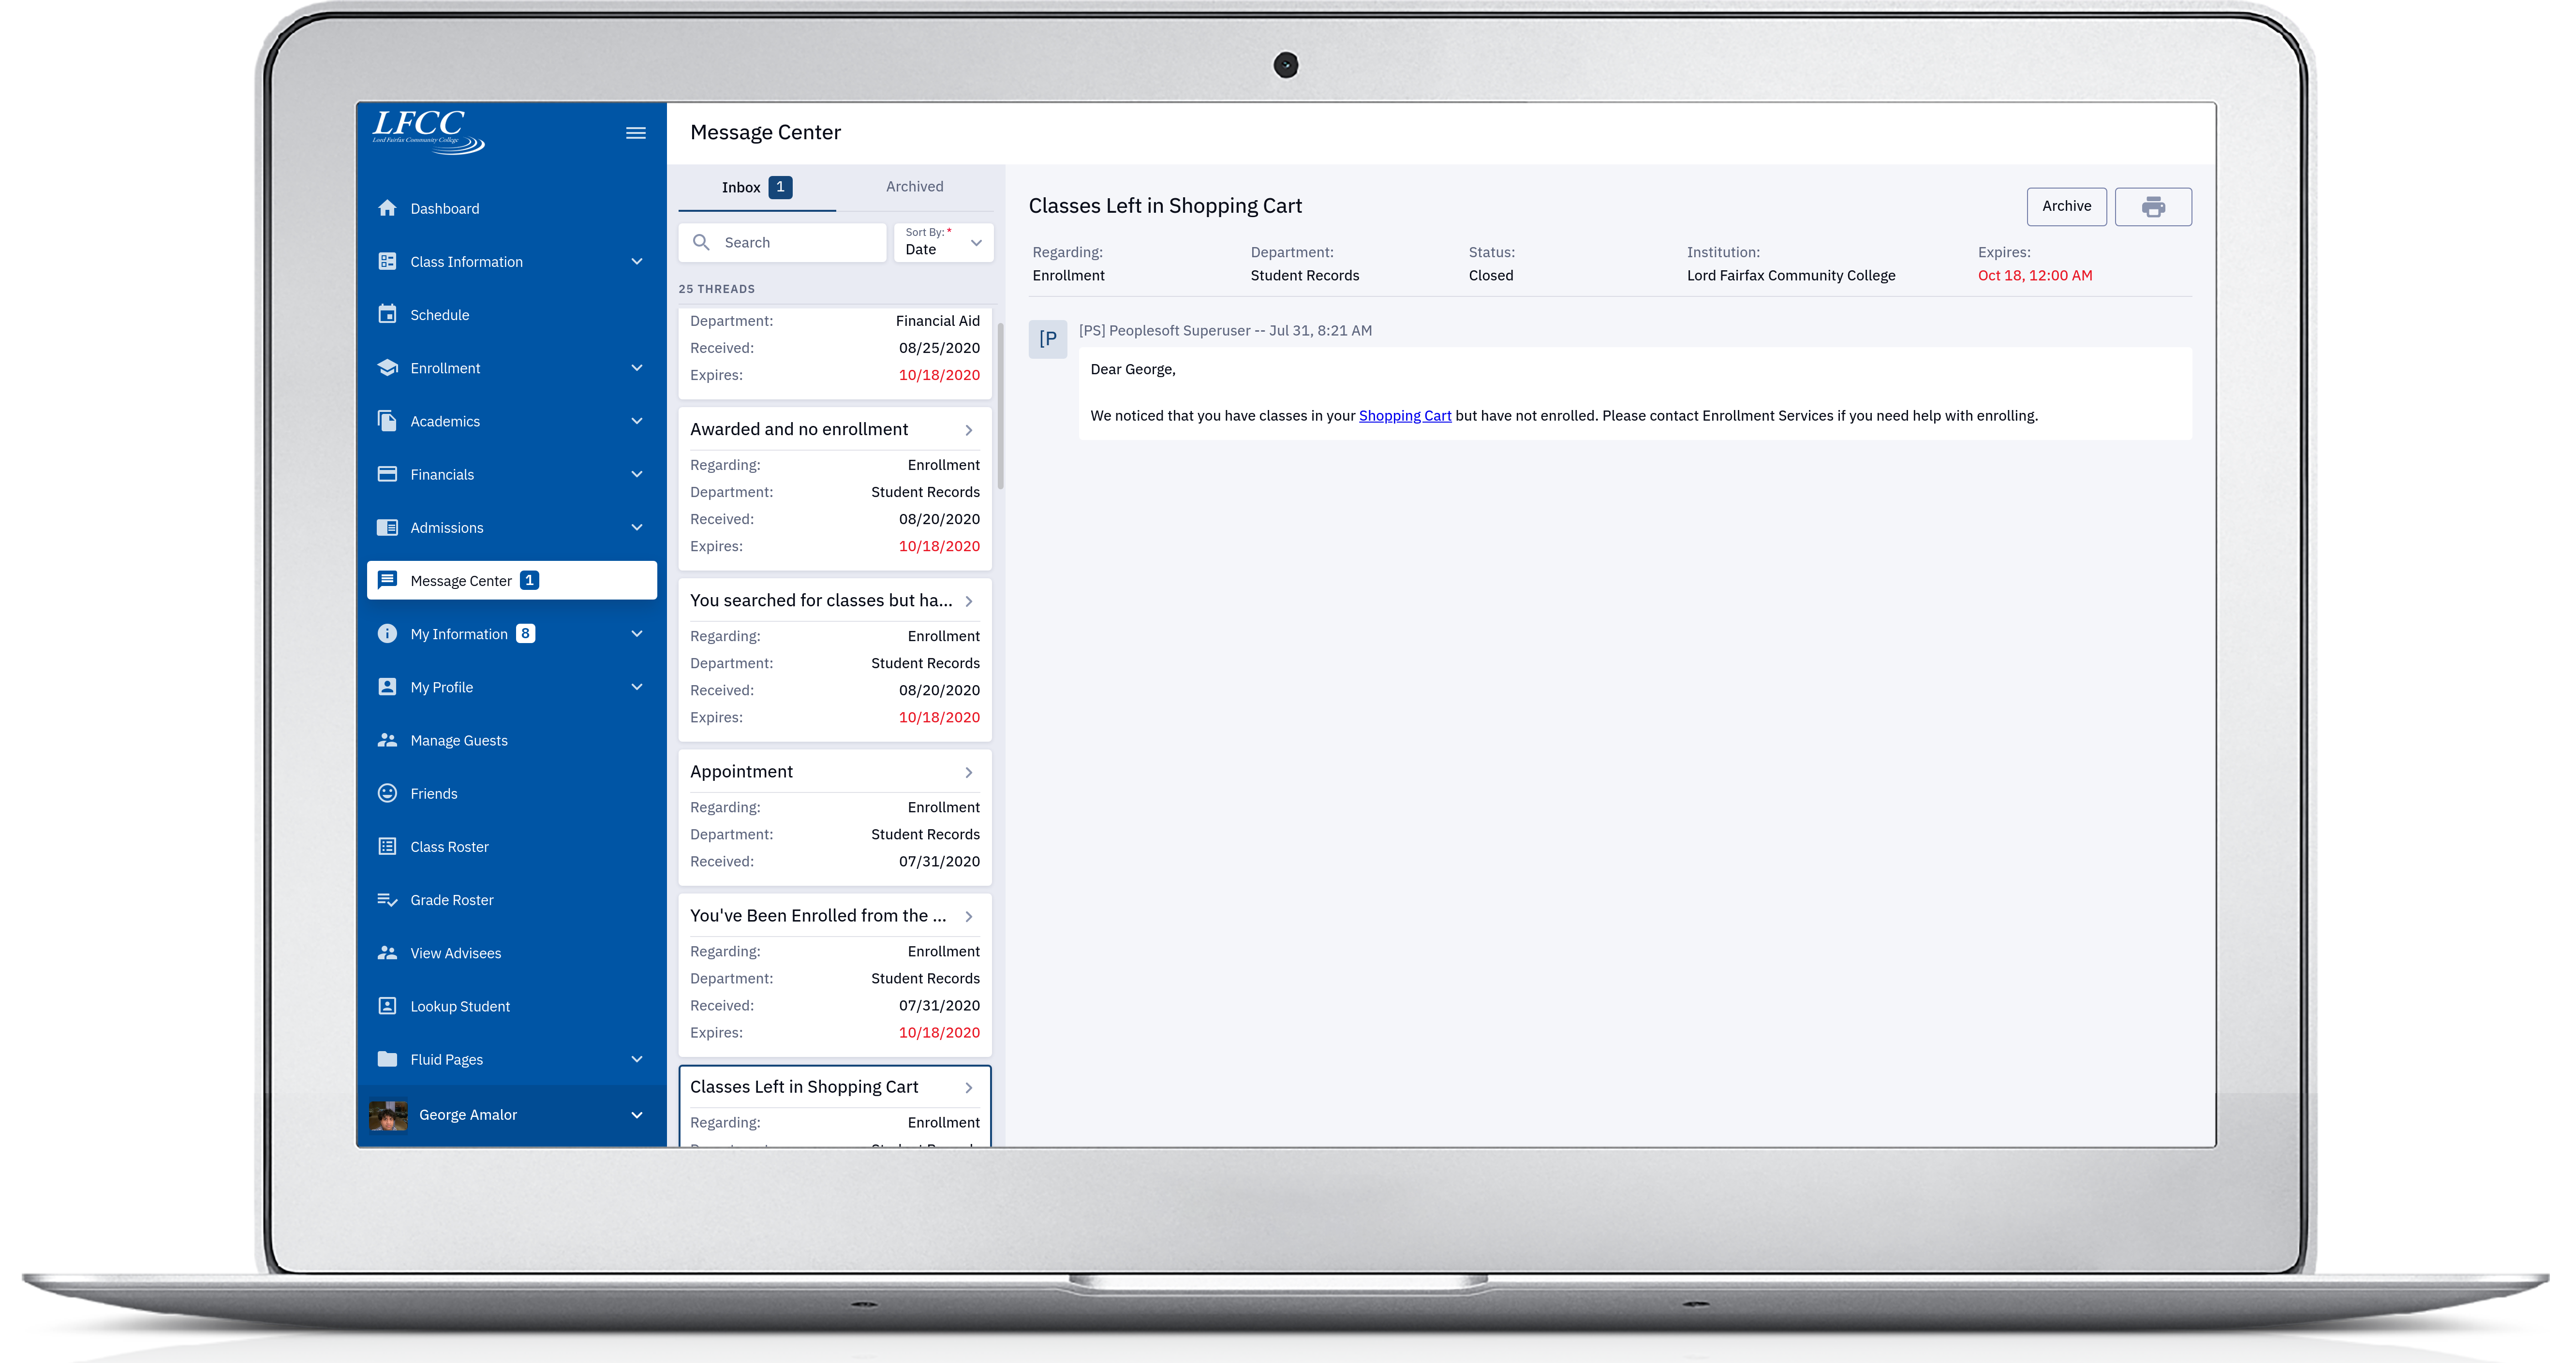Expand the My Profile menu chevron

click(637, 686)
